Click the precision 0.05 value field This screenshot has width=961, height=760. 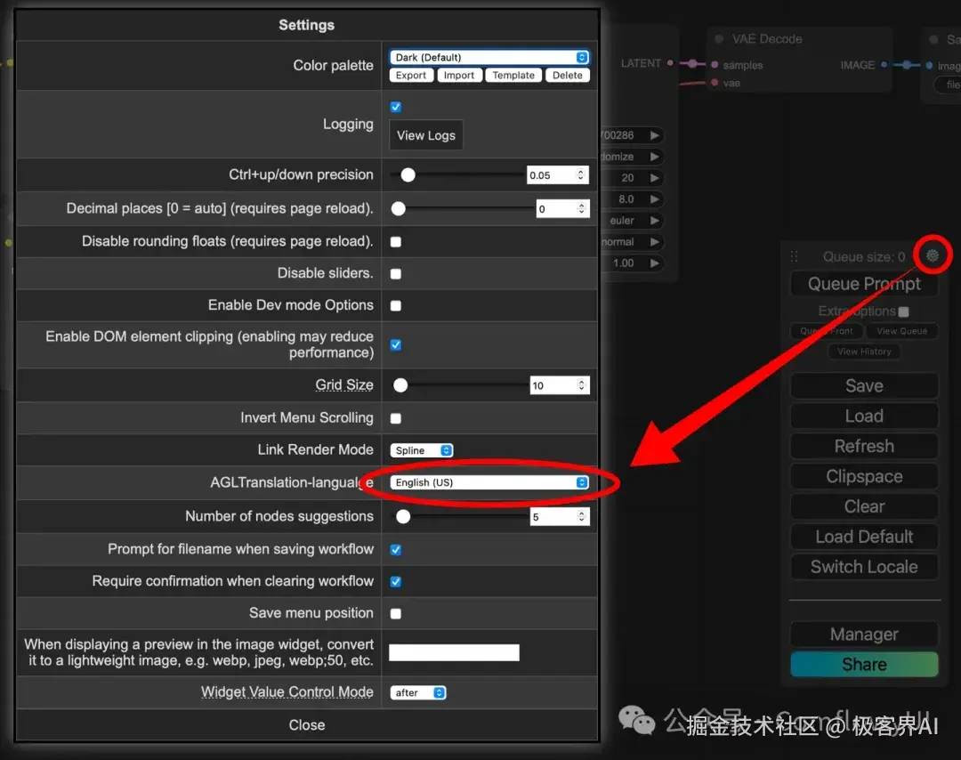point(558,174)
